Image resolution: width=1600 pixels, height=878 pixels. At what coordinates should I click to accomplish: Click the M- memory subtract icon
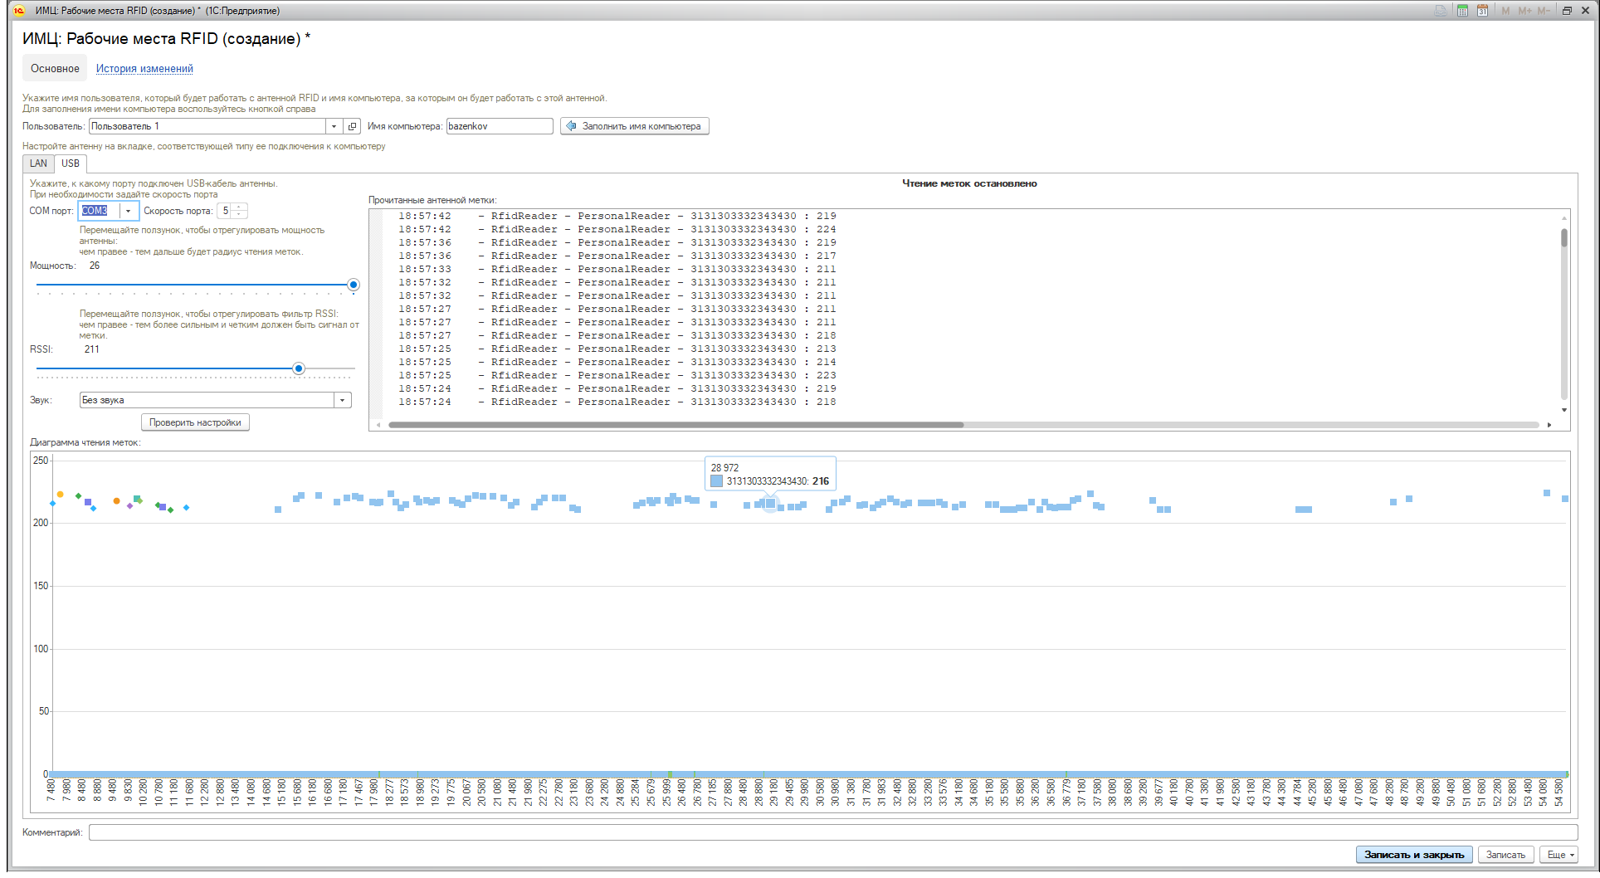(x=1544, y=11)
